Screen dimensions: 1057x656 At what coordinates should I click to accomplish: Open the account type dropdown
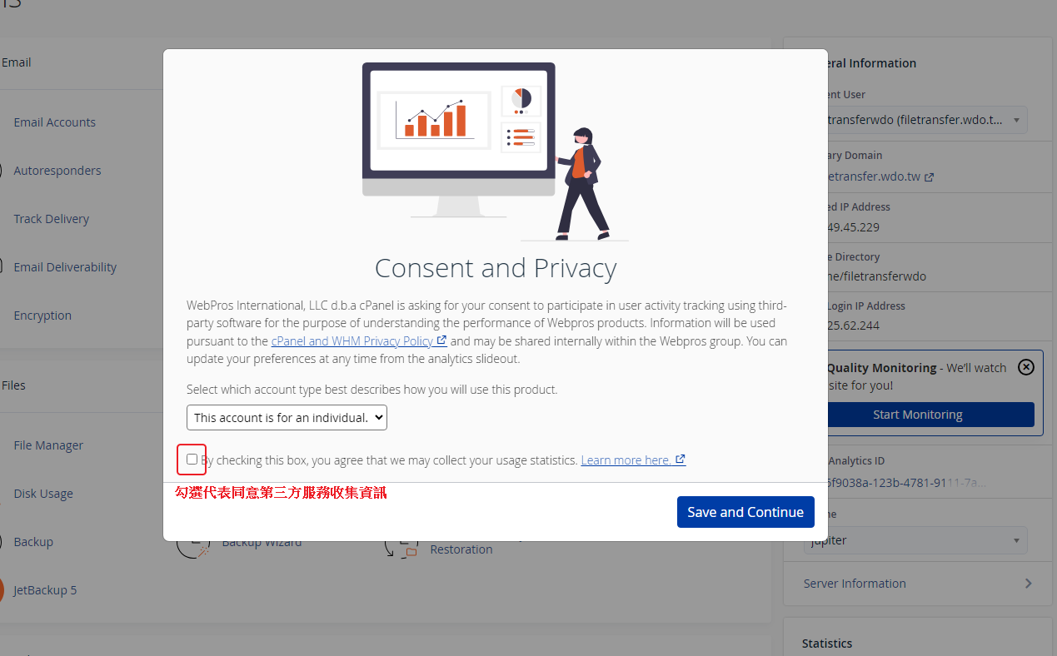(x=287, y=417)
